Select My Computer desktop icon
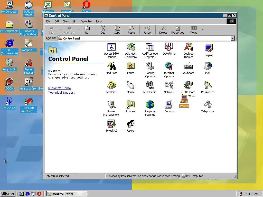 point(9,7)
